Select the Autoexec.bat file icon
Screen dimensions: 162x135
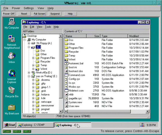pos(66,63)
